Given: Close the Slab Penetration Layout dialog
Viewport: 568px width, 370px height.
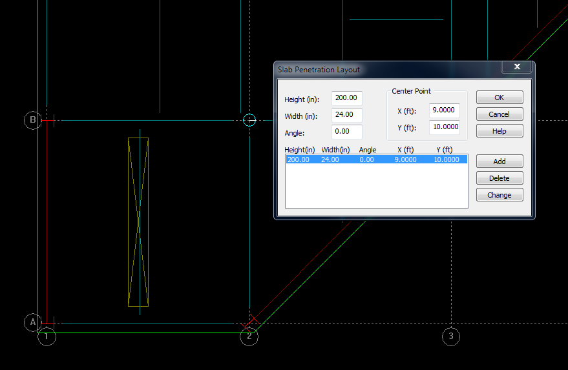Looking at the screenshot, I should [x=517, y=67].
